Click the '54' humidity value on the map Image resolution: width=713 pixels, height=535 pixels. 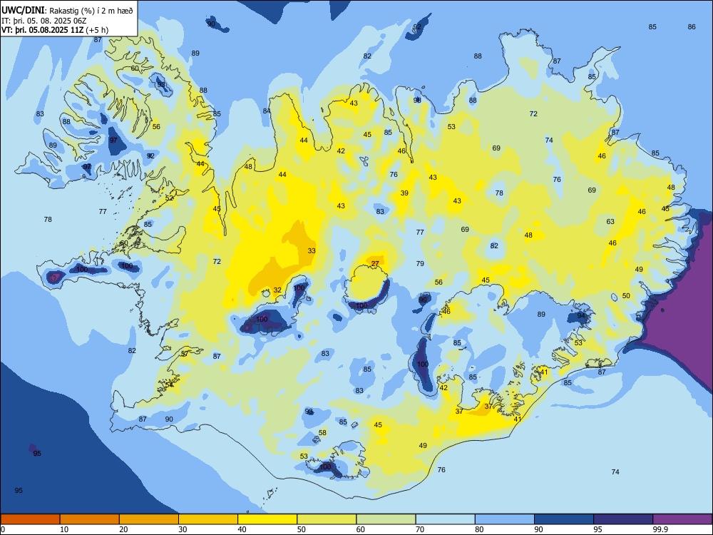click(x=169, y=384)
